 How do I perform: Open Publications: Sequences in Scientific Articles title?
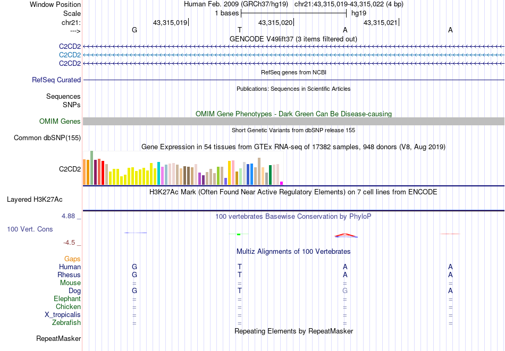pyautogui.click(x=293, y=89)
